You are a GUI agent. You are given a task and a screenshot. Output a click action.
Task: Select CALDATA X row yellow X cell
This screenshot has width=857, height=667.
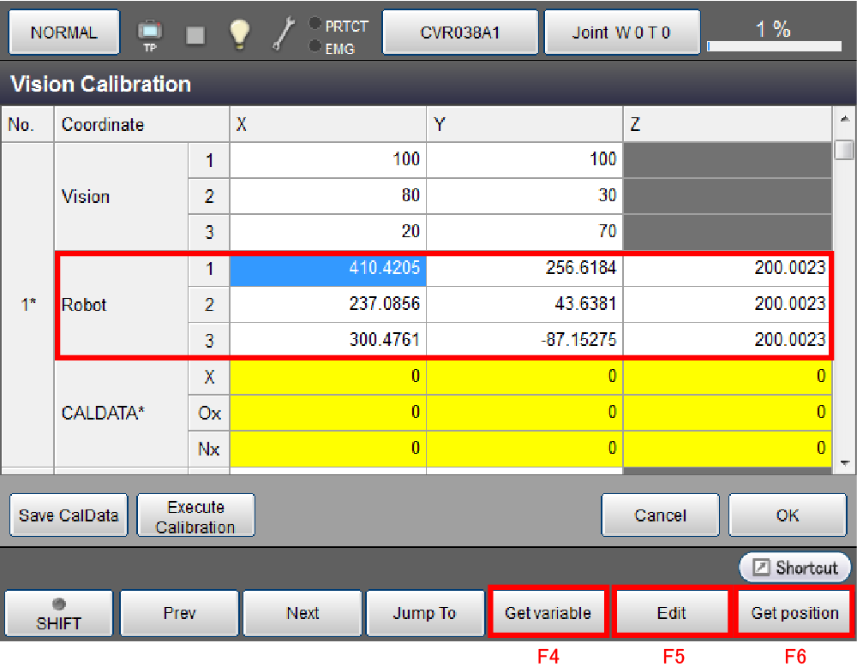coord(327,376)
